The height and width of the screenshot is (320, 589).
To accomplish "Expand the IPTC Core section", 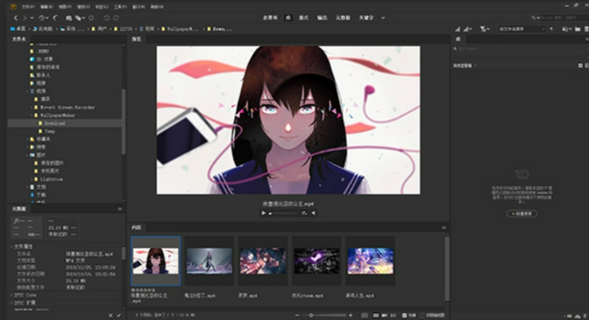I will click(11, 295).
